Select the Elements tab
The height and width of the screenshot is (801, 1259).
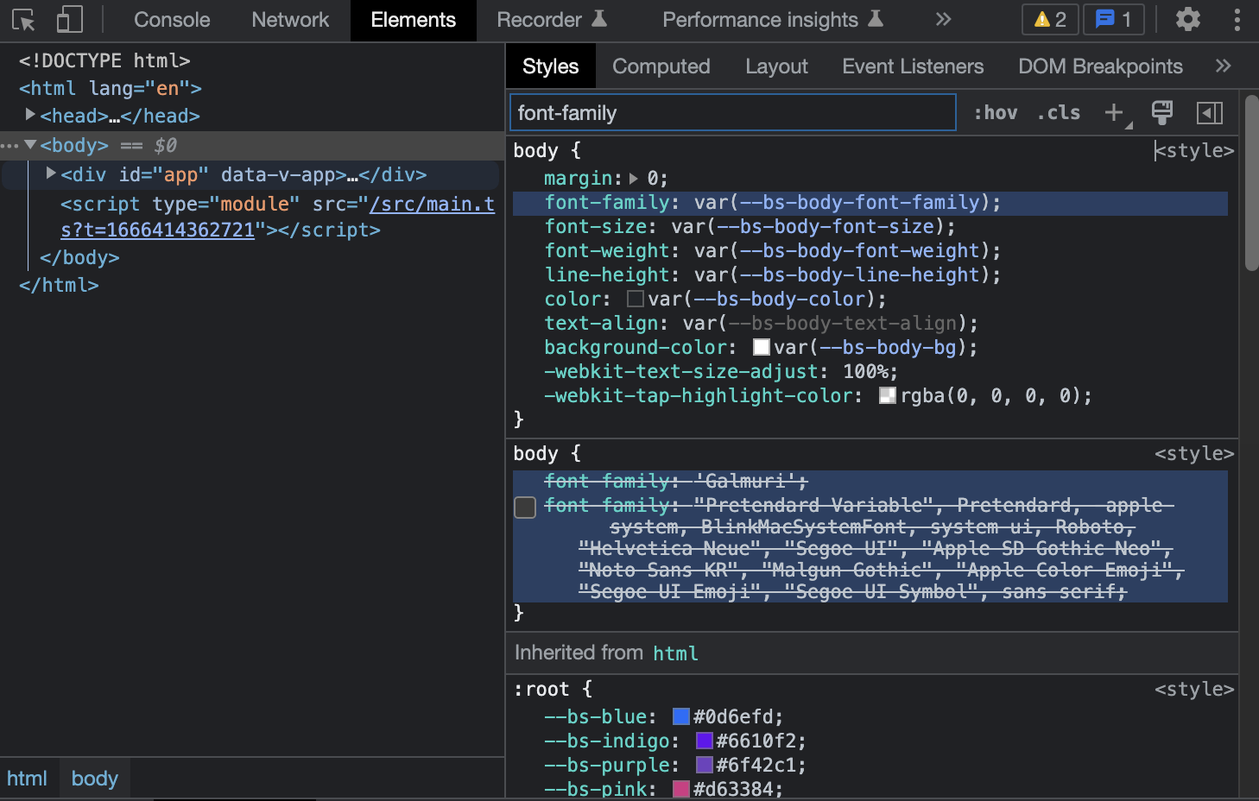tap(413, 20)
